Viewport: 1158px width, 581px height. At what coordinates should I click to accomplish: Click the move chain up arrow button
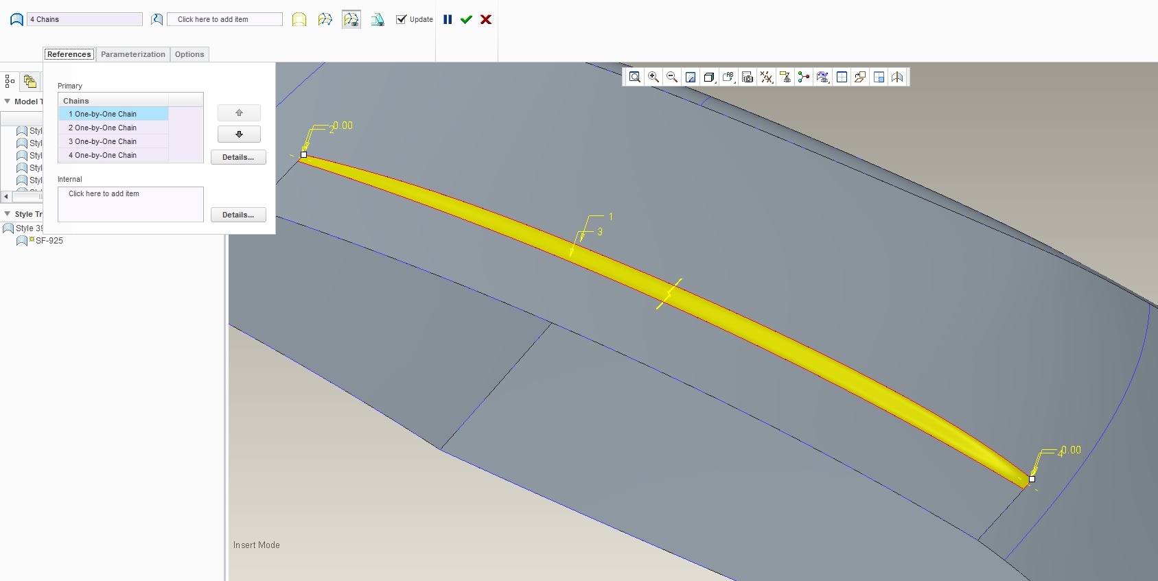239,112
